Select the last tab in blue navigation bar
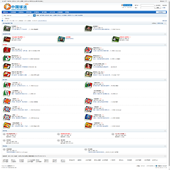Viewport: 170px width, 170px height. [x=67, y=12]
